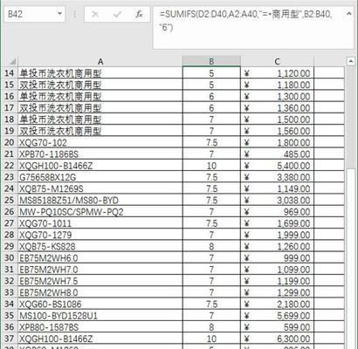The image size is (358, 349).
Task: Select row 14 header
Action: click(10, 72)
